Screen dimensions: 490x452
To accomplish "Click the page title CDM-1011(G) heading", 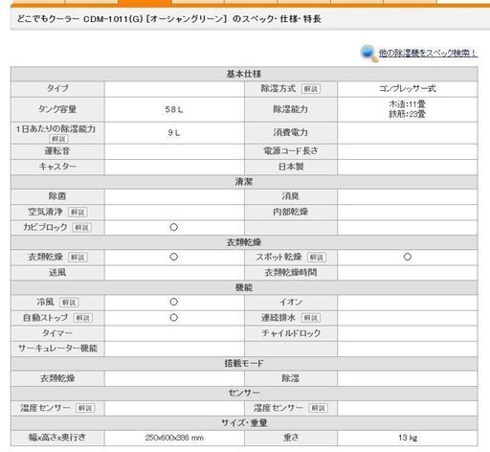I will 169,19.
